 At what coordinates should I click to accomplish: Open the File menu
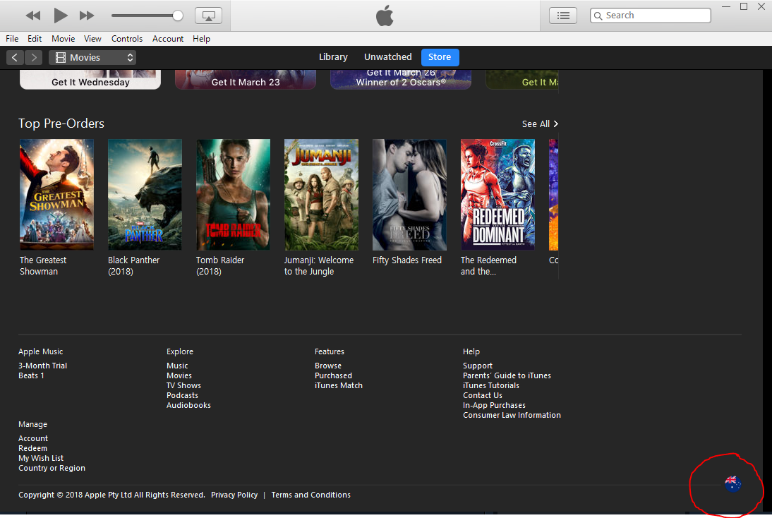tap(12, 38)
